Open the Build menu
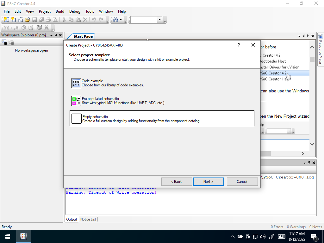The height and width of the screenshot is (243, 324). tap(60, 11)
